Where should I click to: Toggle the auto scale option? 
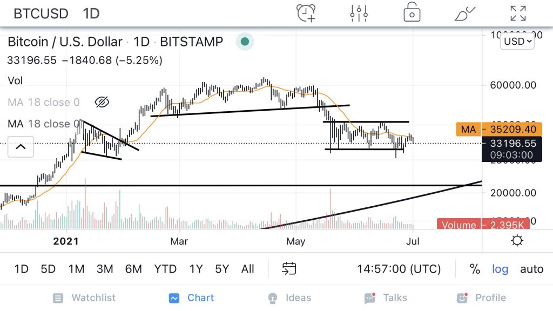531,269
